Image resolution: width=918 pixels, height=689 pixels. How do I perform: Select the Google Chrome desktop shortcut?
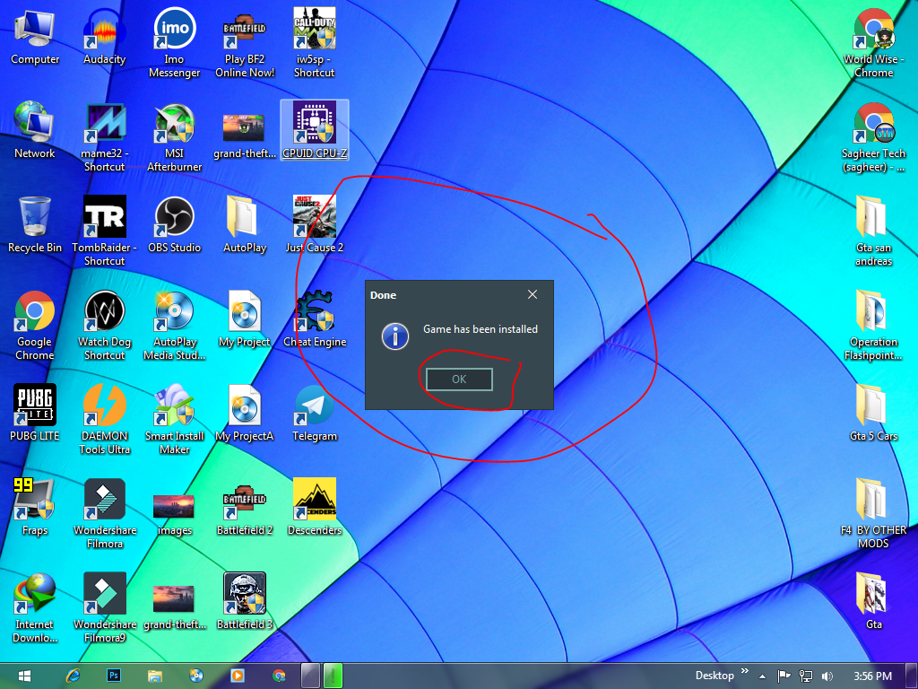[x=35, y=326]
